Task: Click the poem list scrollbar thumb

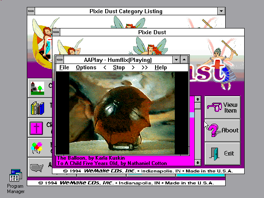Action: click(198, 106)
